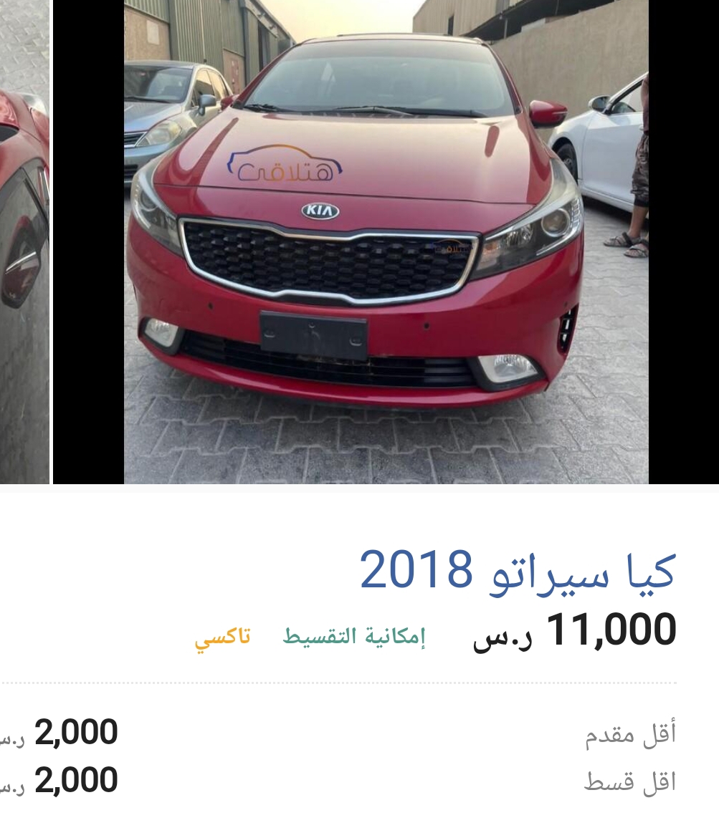
Task: Tap the green إمكانية التقسيط label
Action: pyautogui.click(x=354, y=636)
